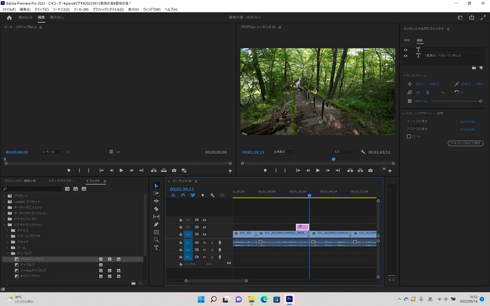The image size is (490, 306).
Task: Play the Program monitor preview
Action: tap(319, 170)
